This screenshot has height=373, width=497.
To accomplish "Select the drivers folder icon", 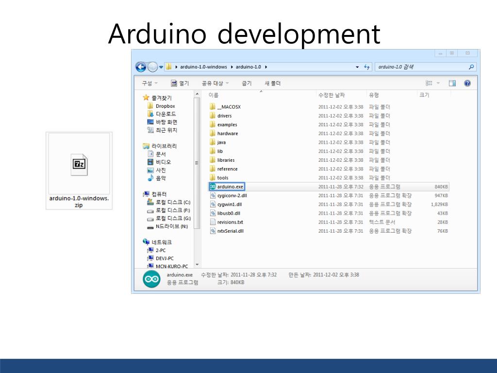I will pos(213,116).
